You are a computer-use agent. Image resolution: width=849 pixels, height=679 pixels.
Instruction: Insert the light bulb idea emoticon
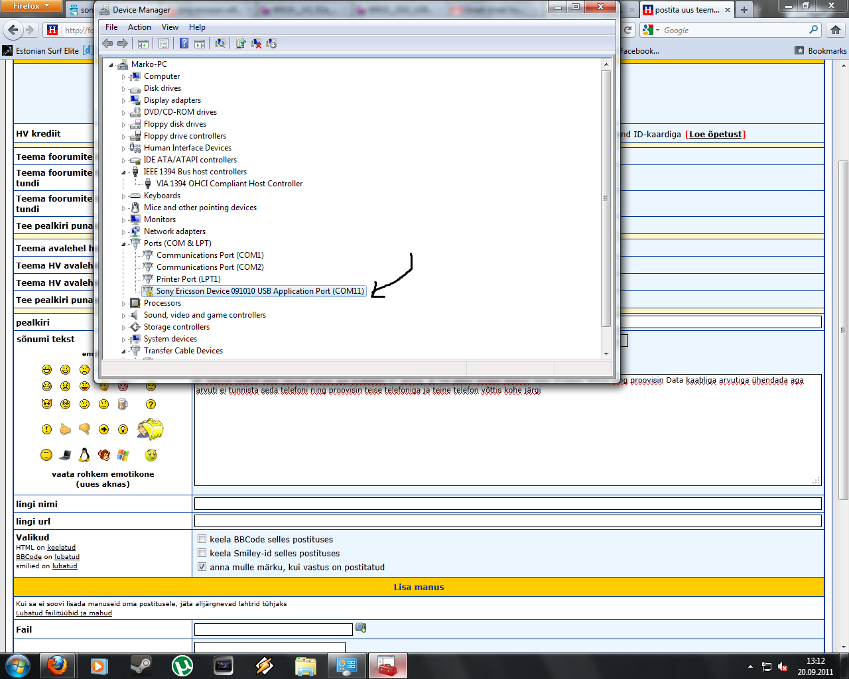(x=123, y=429)
